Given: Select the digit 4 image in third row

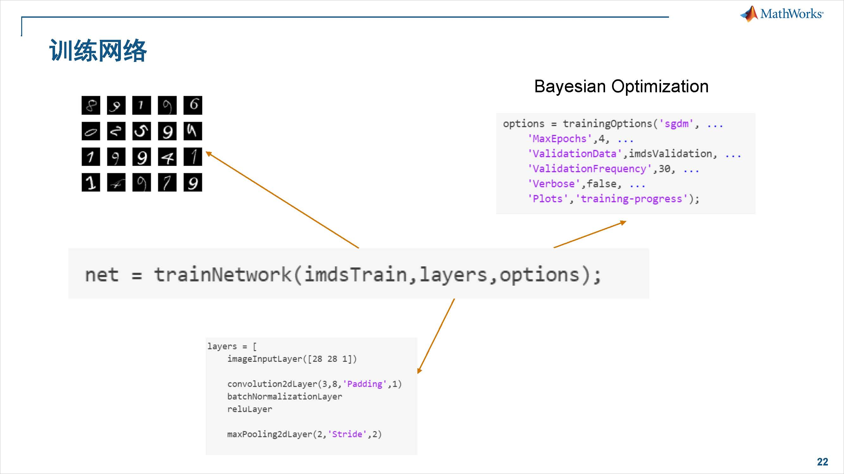Looking at the screenshot, I should point(167,157).
